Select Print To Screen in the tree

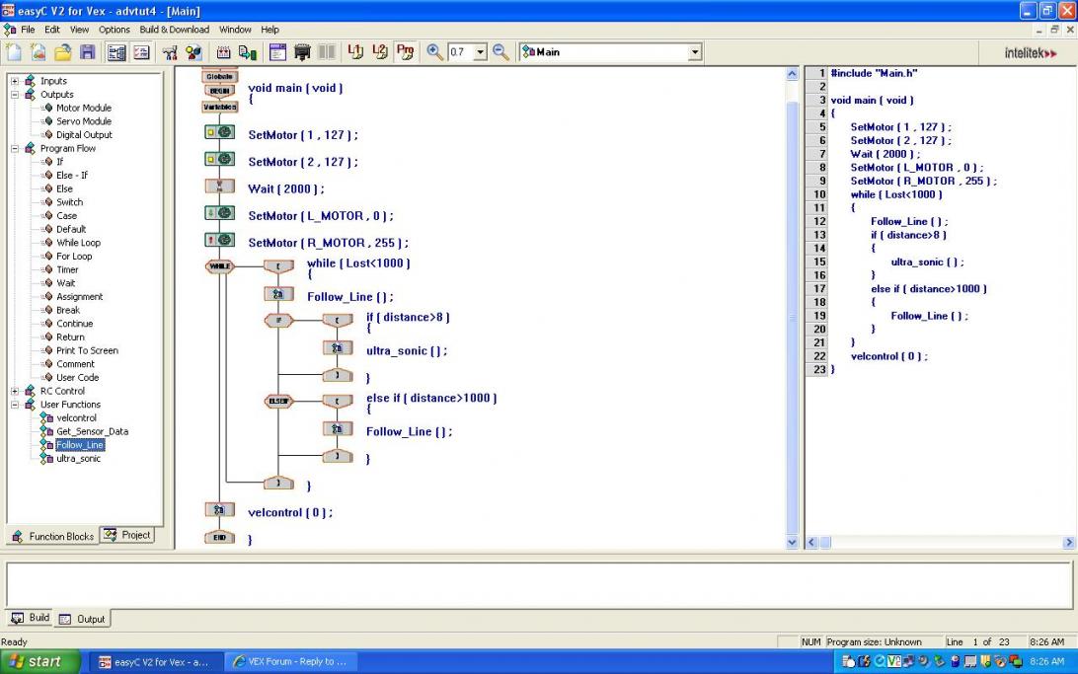point(87,350)
